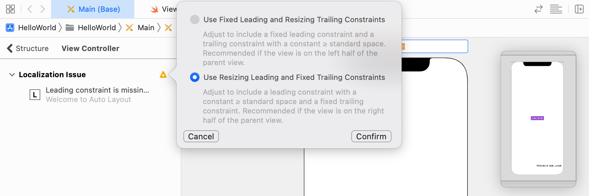589x196 pixels.
Task: Go back with the left arrow
Action: pyautogui.click(x=30, y=9)
